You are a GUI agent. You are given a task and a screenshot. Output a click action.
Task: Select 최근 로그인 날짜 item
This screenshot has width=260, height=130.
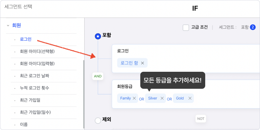35,76
